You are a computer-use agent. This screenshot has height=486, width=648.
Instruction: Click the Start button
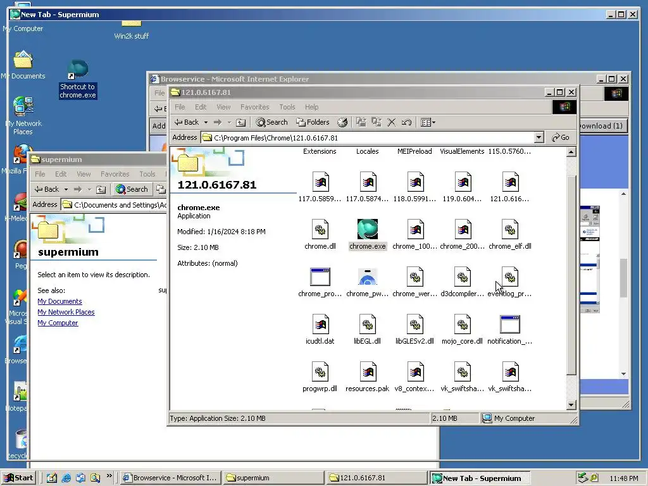[18, 478]
